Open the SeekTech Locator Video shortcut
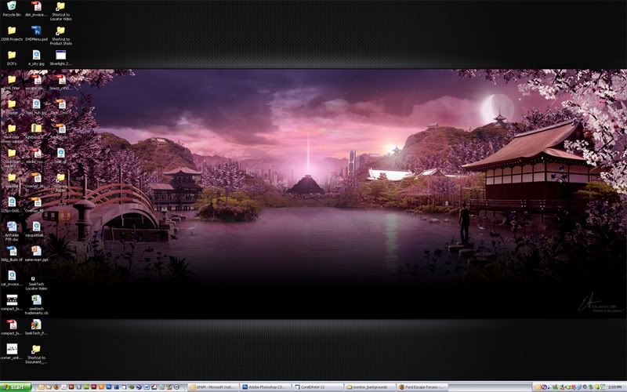 [36, 280]
